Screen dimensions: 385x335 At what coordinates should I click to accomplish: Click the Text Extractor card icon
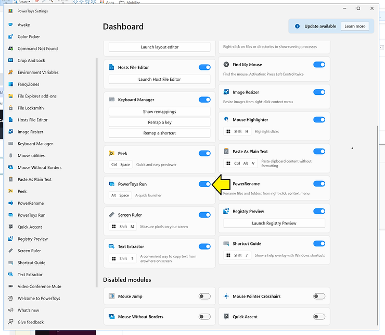coord(112,247)
